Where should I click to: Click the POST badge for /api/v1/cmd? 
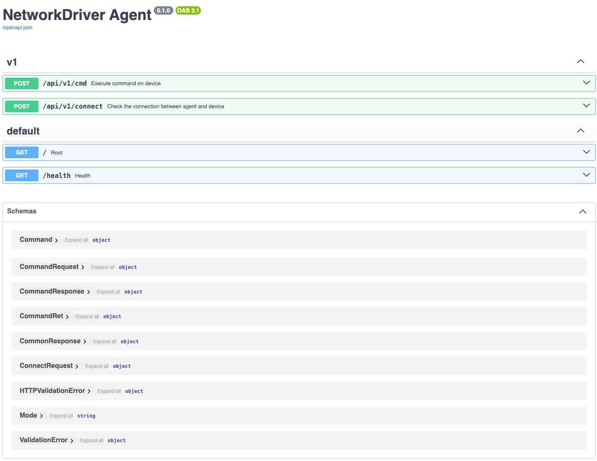[22, 84]
